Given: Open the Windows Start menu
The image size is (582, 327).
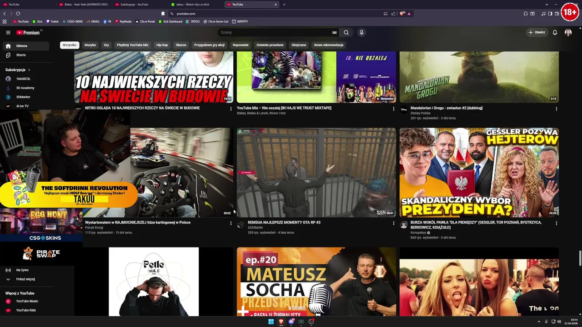Looking at the screenshot, I should coord(271,322).
